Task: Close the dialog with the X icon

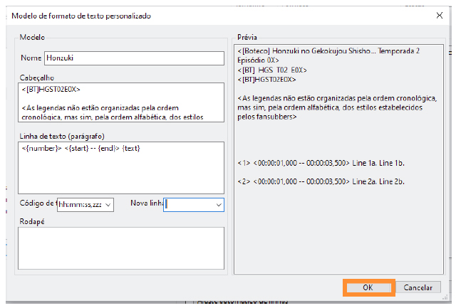Action: tap(437, 15)
